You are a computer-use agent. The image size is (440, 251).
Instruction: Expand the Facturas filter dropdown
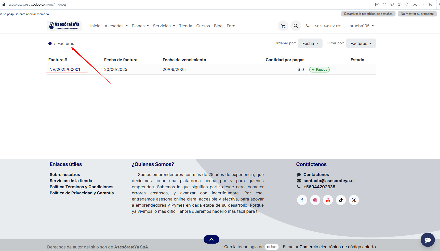tap(361, 43)
